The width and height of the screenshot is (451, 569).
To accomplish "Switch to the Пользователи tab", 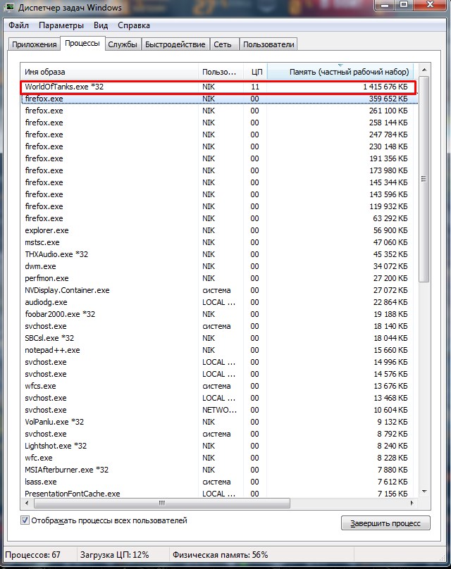I will coord(268,44).
